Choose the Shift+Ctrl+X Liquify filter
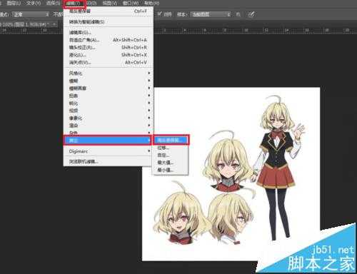357x274 pixels. [109, 55]
